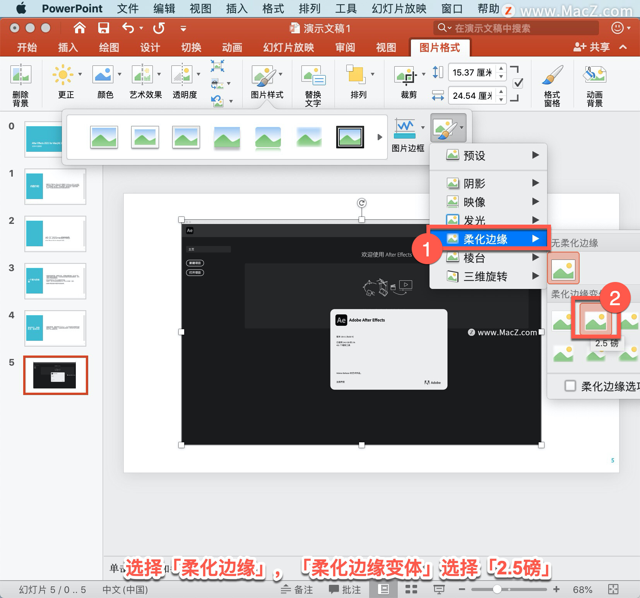640x598 pixels.
Task: Apply black double frame picture style
Action: [350, 137]
